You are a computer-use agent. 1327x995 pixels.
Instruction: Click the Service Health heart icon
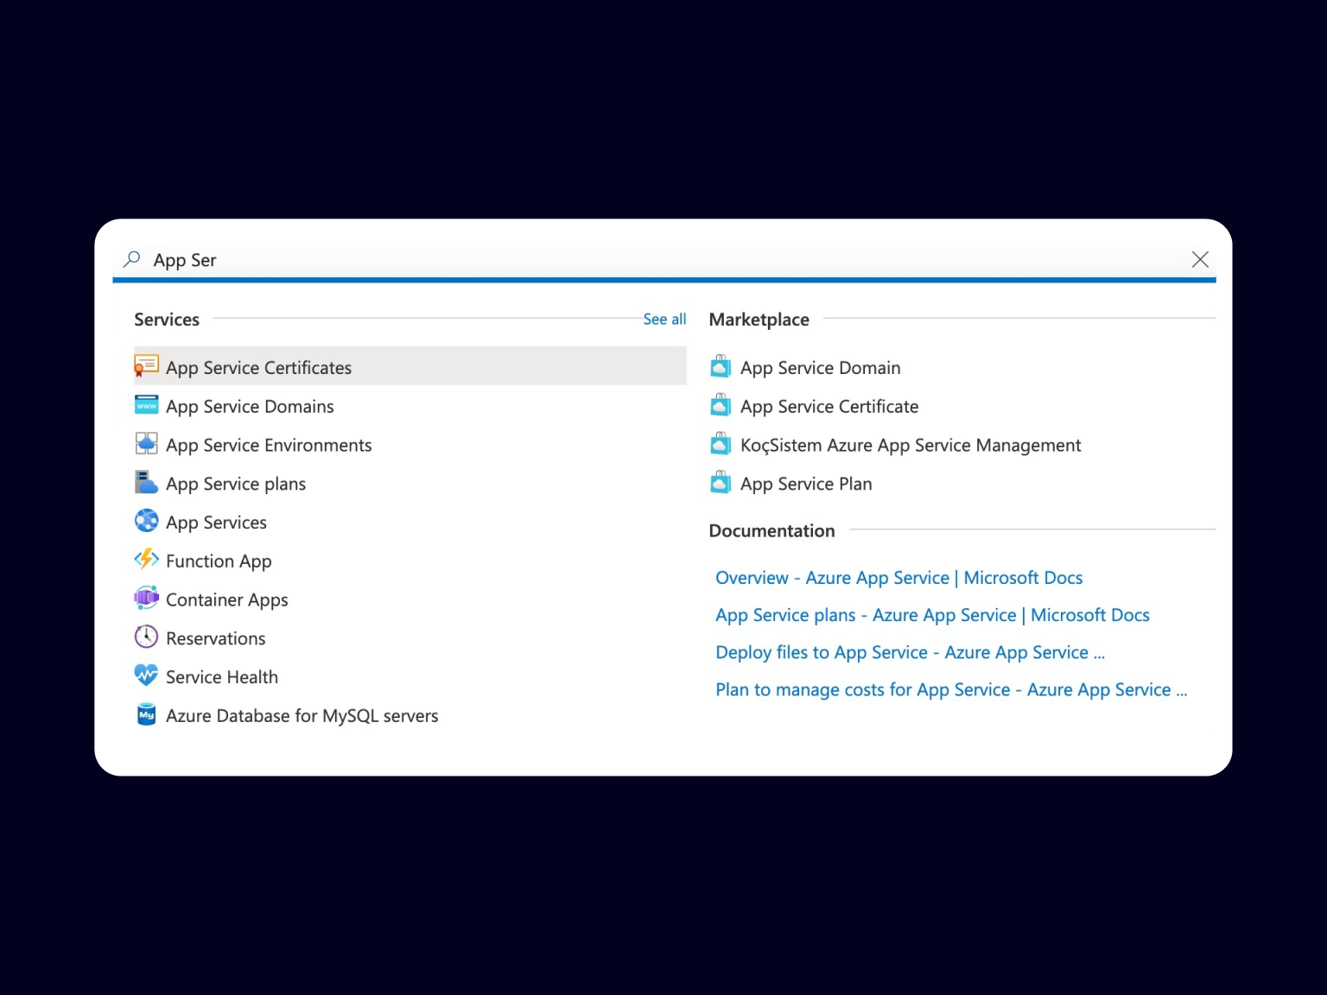click(x=146, y=675)
